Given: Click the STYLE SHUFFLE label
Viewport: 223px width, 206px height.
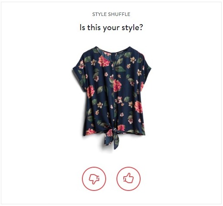Looking at the screenshot, I should click(111, 14).
